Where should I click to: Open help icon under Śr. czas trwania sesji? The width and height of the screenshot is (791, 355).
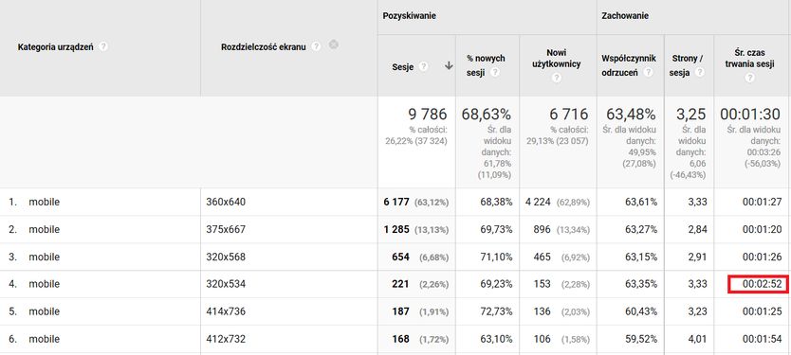750,78
